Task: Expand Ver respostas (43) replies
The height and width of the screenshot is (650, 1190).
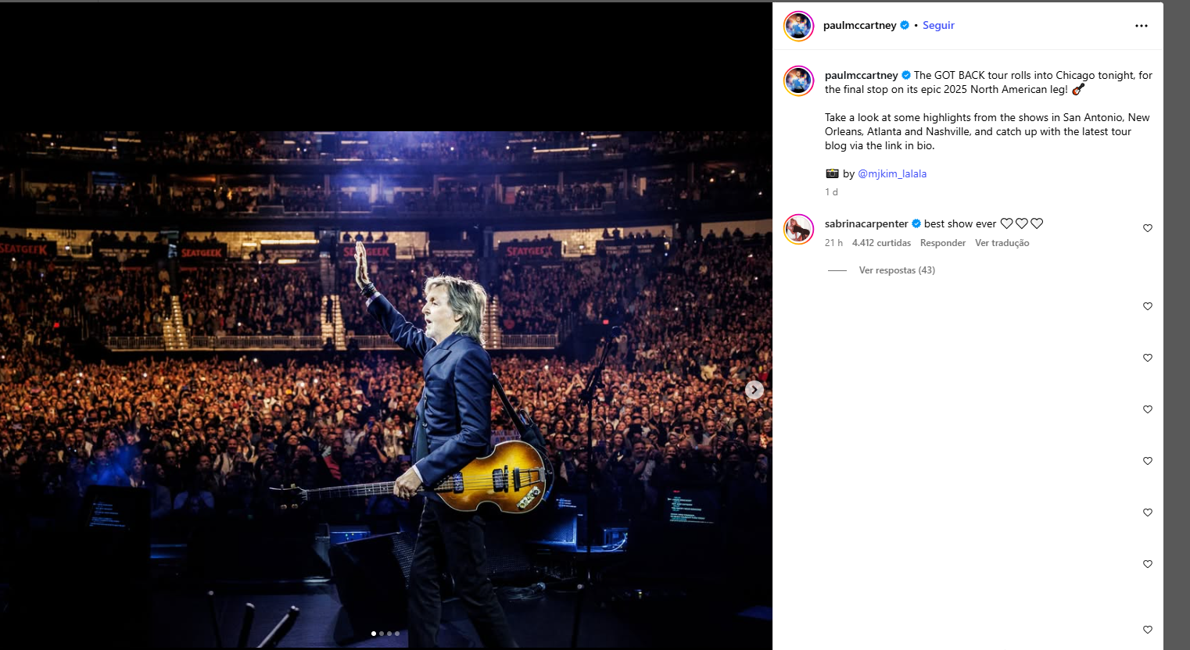Action: (x=896, y=270)
